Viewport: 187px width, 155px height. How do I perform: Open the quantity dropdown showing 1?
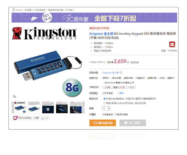106,108
